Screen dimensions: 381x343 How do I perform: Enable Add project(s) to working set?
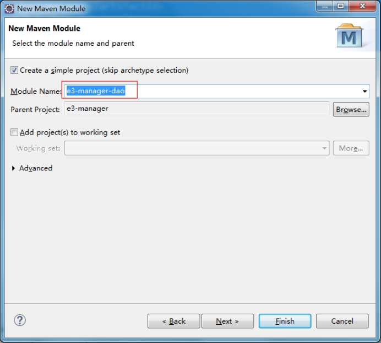pos(14,132)
